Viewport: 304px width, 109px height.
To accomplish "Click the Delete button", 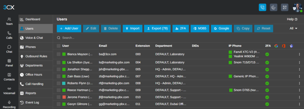I will point(111,29).
